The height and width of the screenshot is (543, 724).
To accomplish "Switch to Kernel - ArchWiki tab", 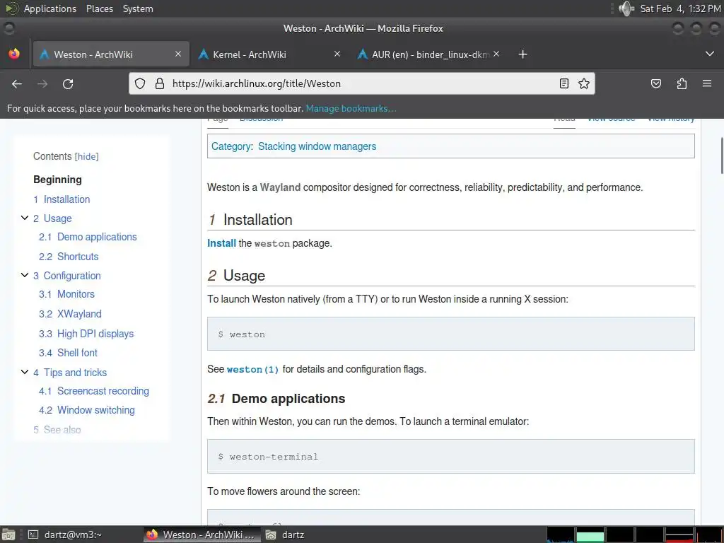I will pos(269,54).
